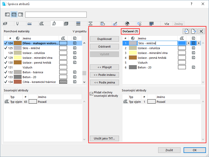Select row 128 Izolace - celulóza in project list

point(43,53)
